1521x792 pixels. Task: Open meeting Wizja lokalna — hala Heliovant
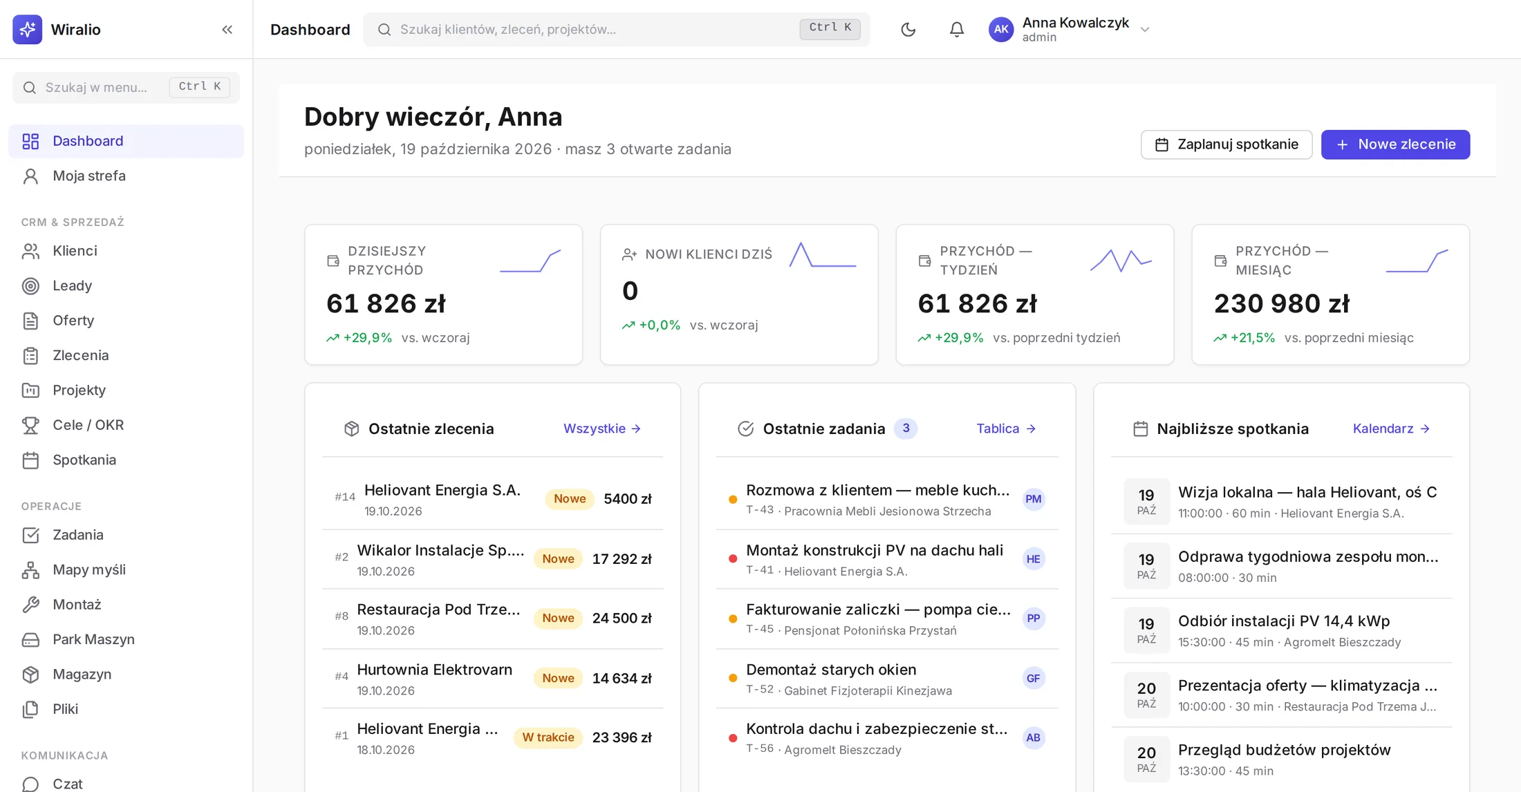1281,501
